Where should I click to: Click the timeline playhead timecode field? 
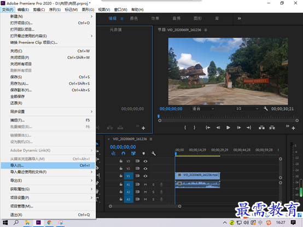pyautogui.click(x=123, y=147)
